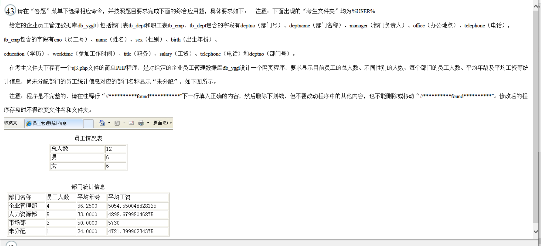Image resolution: width=541 pixels, height=246 pixels.
Task: Click the 员工人数 column header
Action: [x=61, y=197]
